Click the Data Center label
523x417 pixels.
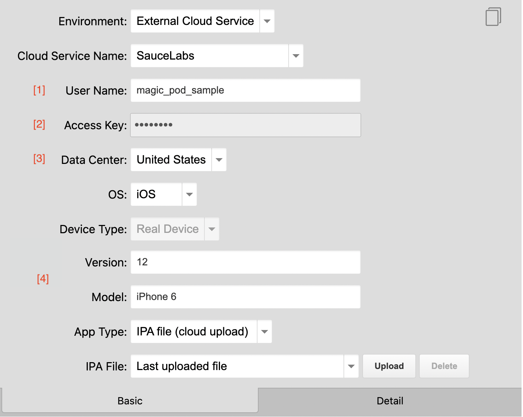[94, 160]
